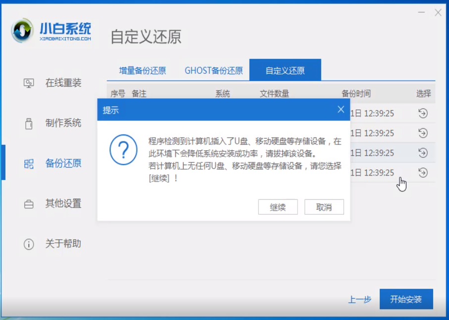Close the 提示 dialog with the X
Screen dimensions: 449x320
pos(341,110)
